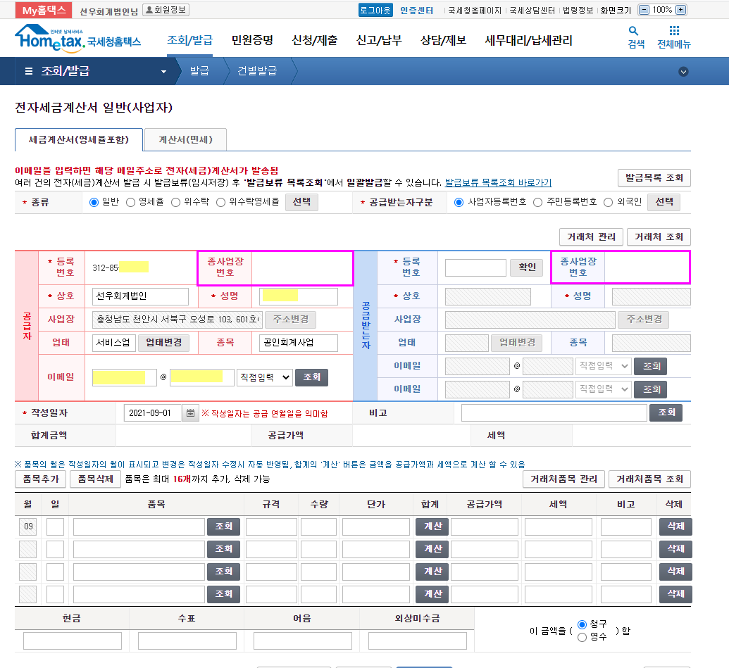
Task: Click 확인 button for recipient registration number
Action: [x=527, y=267]
